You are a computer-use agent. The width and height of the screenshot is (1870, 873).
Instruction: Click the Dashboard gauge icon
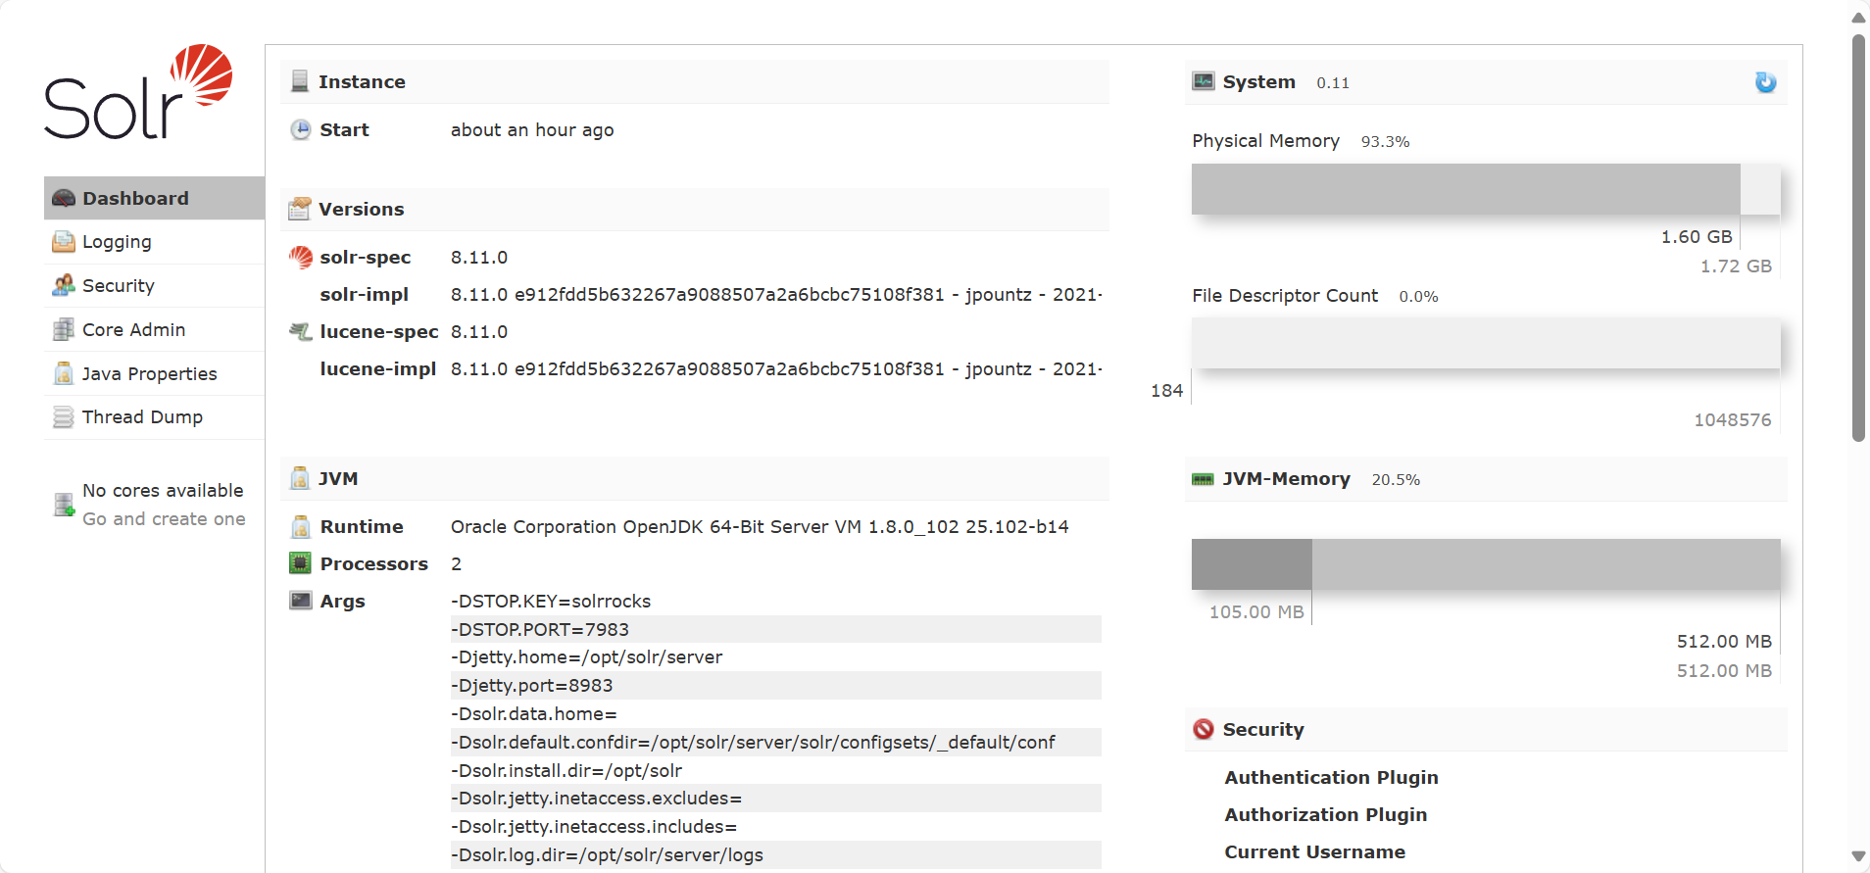pyautogui.click(x=64, y=198)
